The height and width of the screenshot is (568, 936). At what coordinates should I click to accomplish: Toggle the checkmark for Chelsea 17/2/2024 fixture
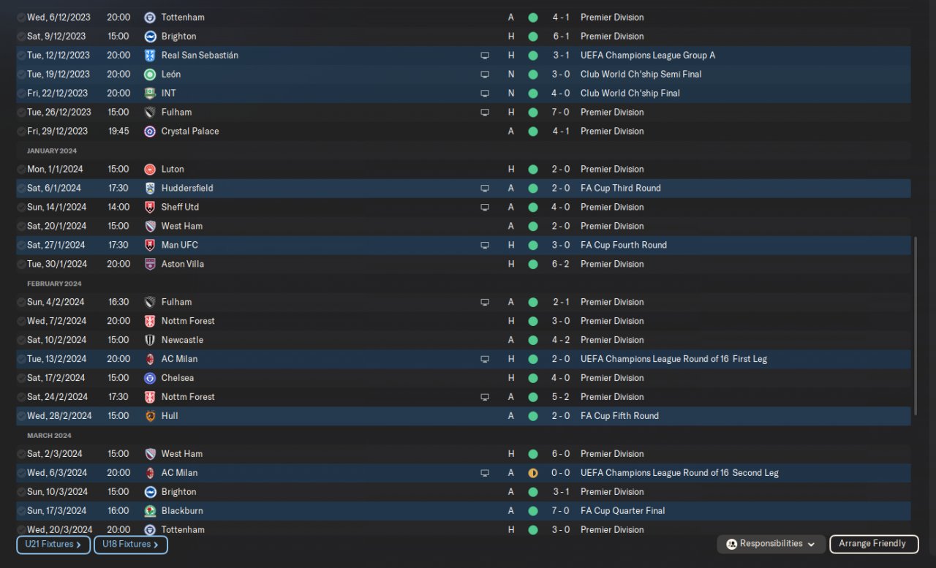21,379
